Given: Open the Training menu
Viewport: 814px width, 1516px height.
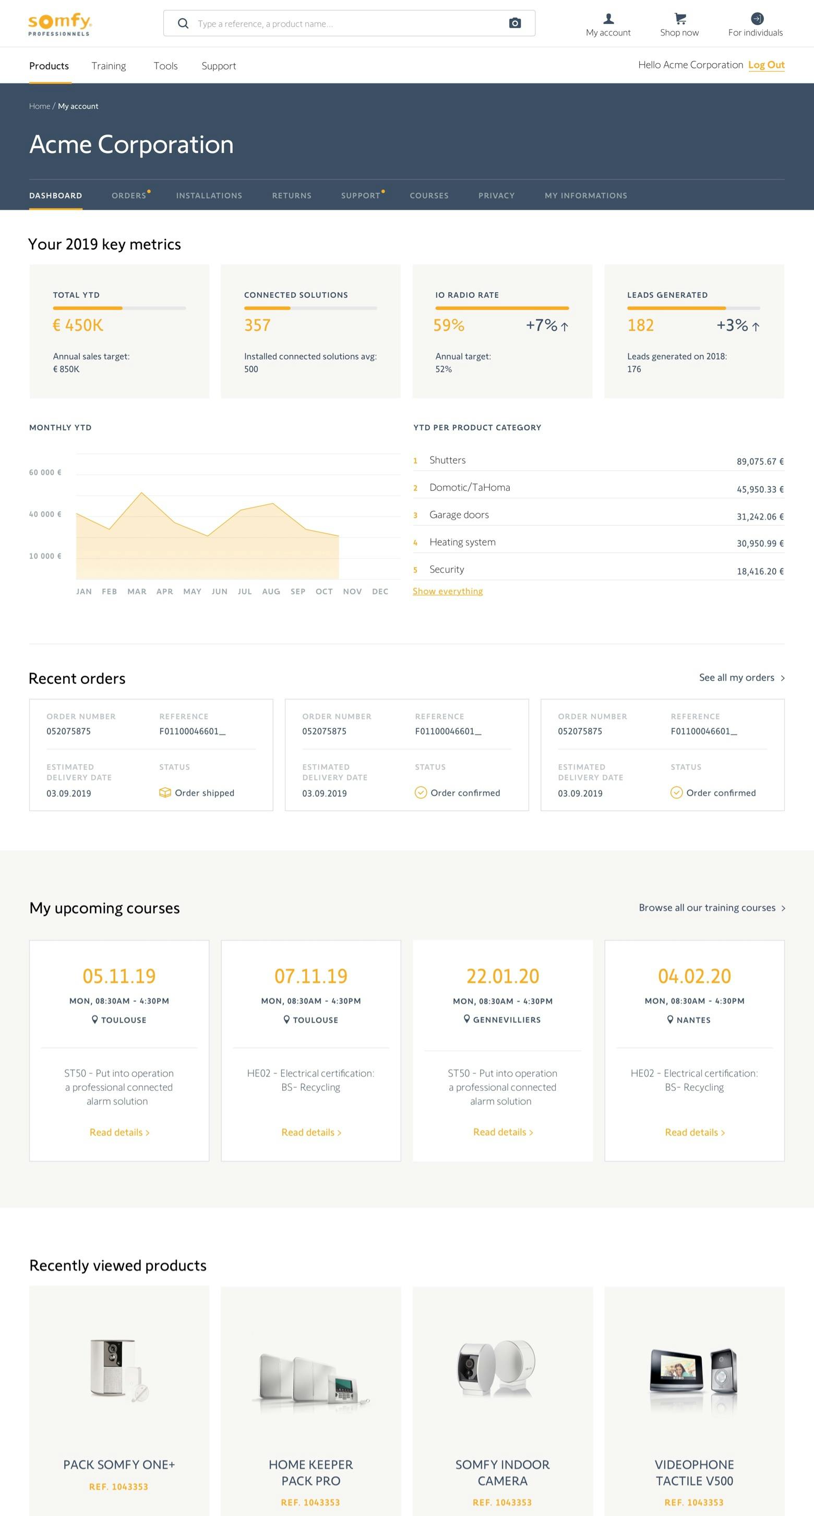Looking at the screenshot, I should [109, 66].
